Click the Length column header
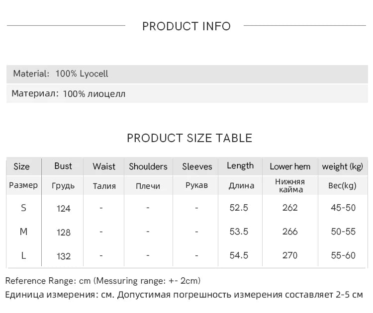Screen dimensions: 373x313 click(240, 166)
